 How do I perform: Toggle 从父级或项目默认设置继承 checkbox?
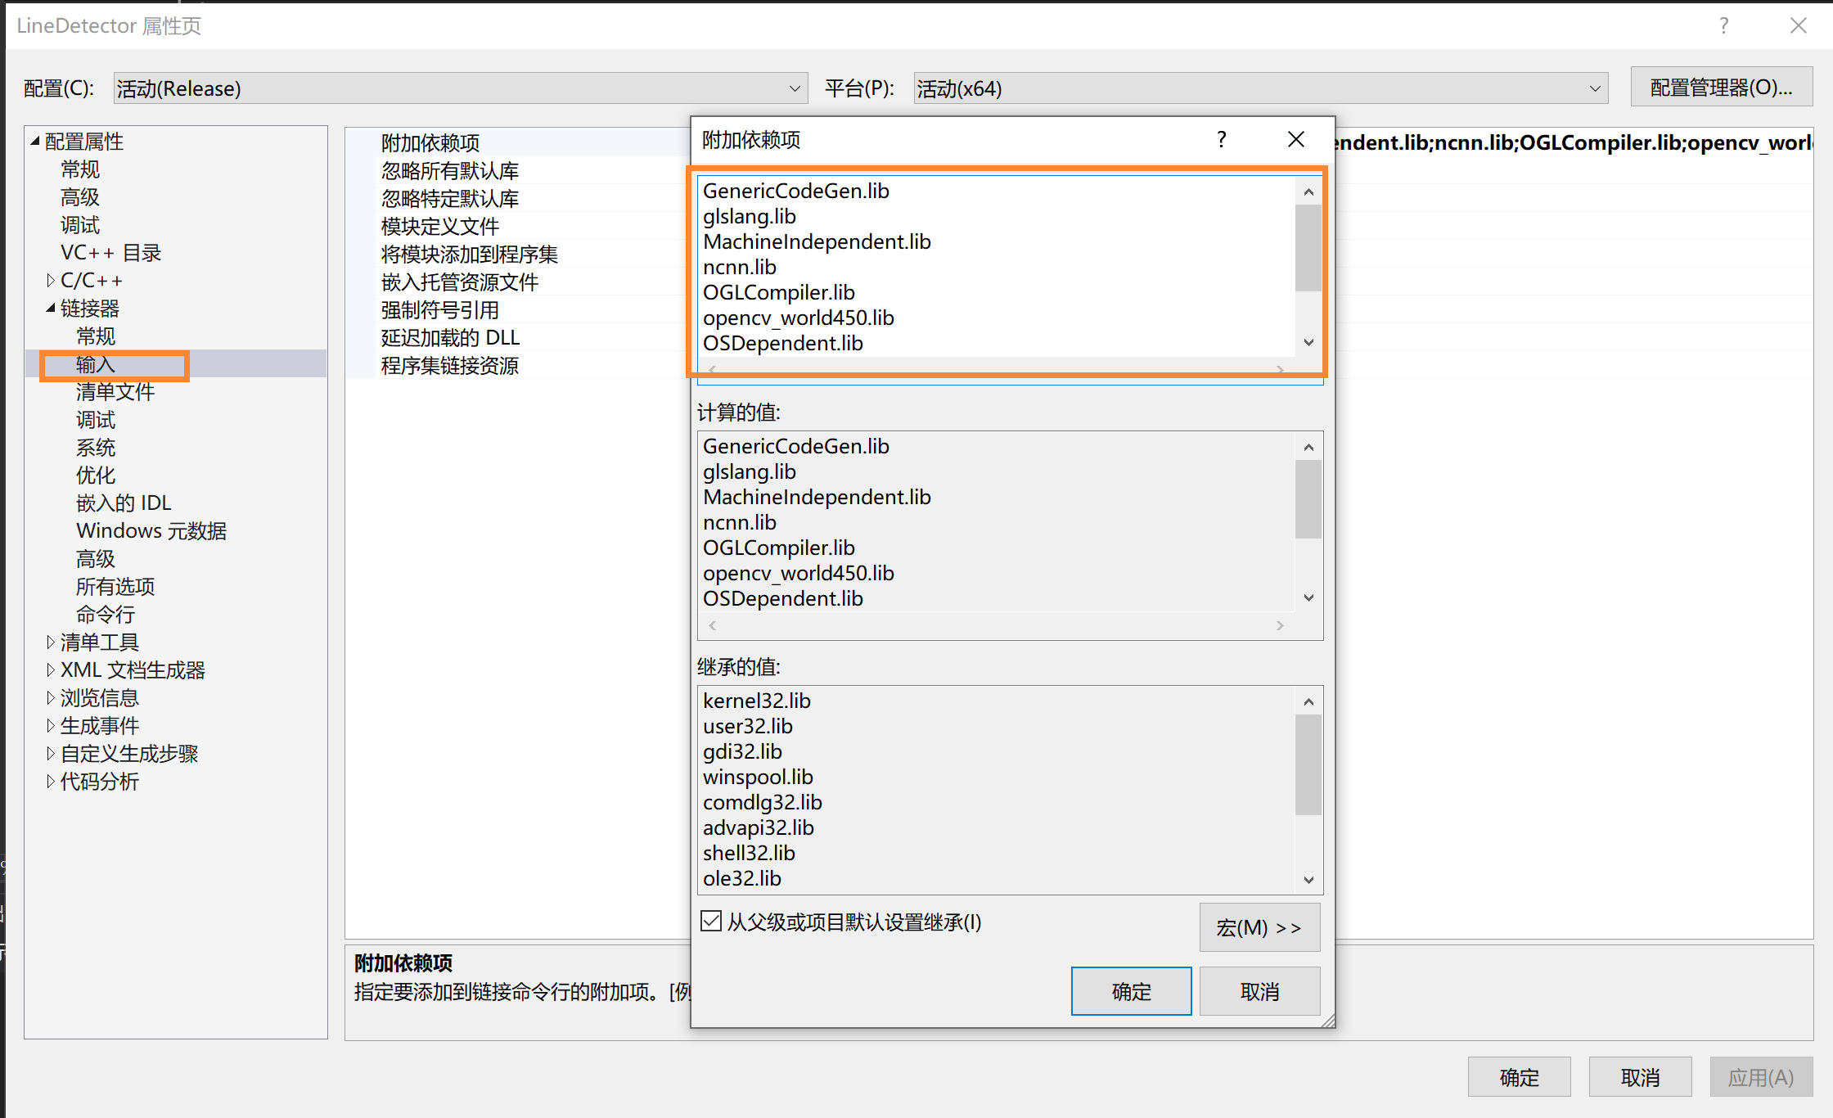tap(712, 922)
